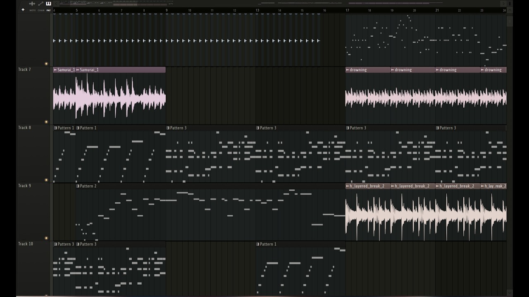The image size is (529, 297).
Task: Click the Pattern 2 clip icon on Track 9
Action: [78, 186]
